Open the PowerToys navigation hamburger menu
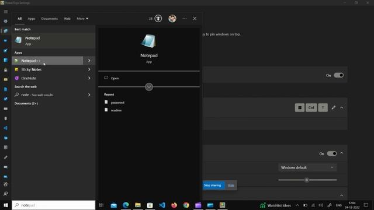 tap(6, 12)
